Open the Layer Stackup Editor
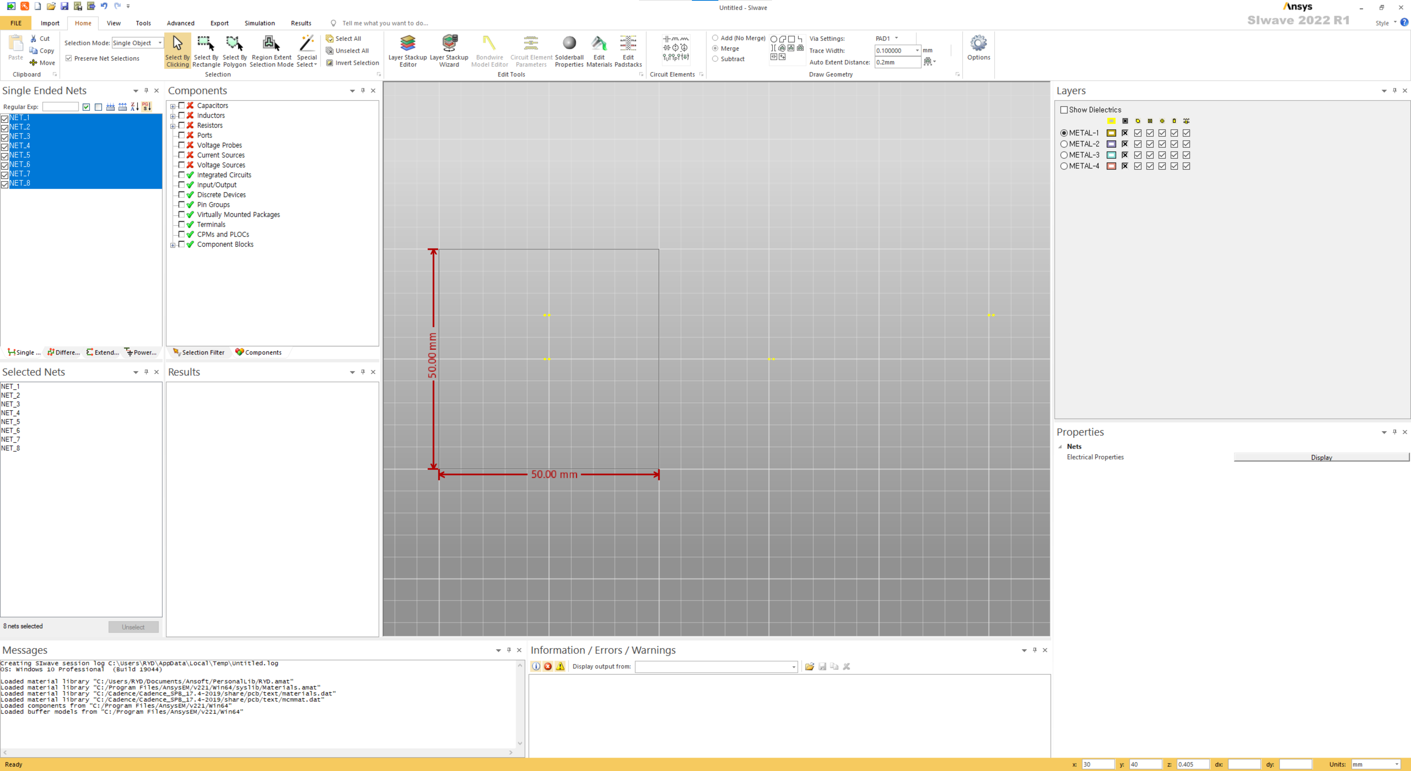The width and height of the screenshot is (1411, 771). pyautogui.click(x=407, y=51)
